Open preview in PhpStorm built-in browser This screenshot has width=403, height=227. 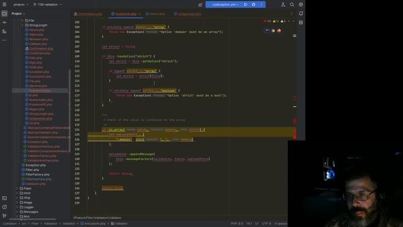click(267, 31)
